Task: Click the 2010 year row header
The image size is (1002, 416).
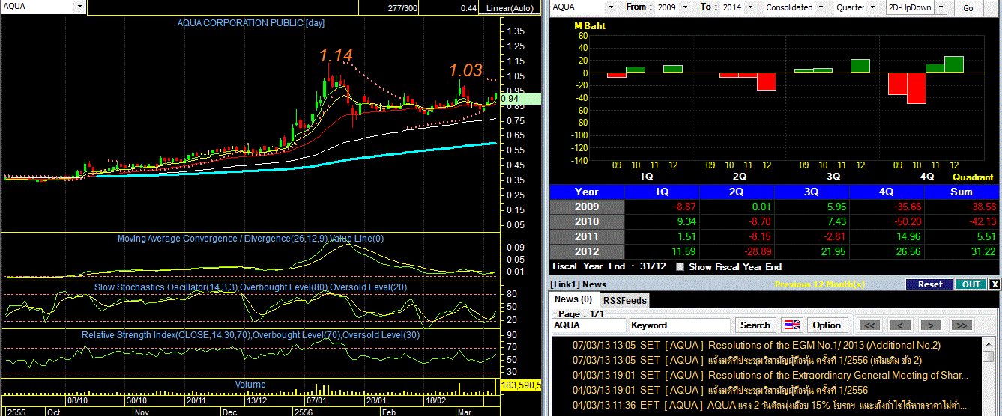Action: (587, 221)
